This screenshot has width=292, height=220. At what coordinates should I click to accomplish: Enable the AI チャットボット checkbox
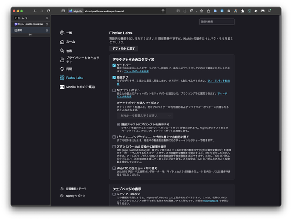pyautogui.click(x=114, y=90)
